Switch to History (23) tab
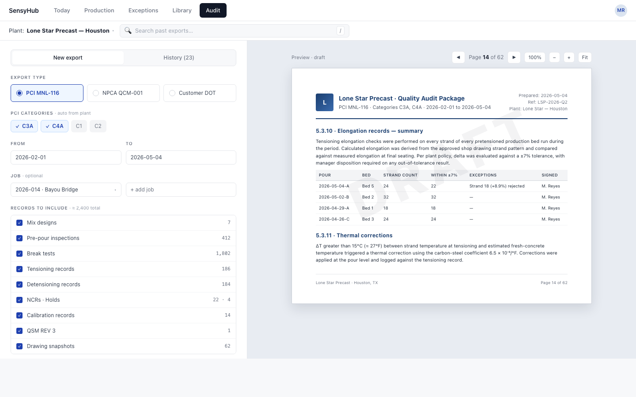 pos(179,58)
